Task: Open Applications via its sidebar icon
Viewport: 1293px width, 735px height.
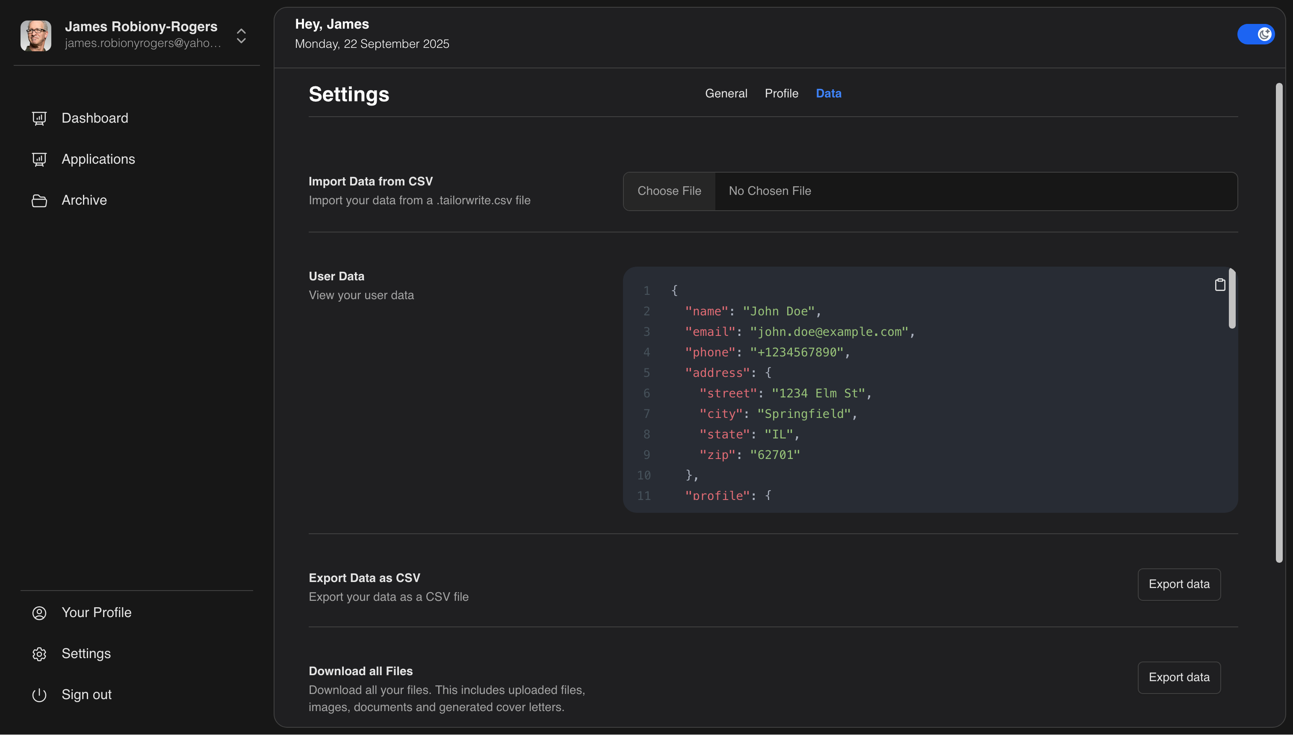Action: tap(39, 159)
